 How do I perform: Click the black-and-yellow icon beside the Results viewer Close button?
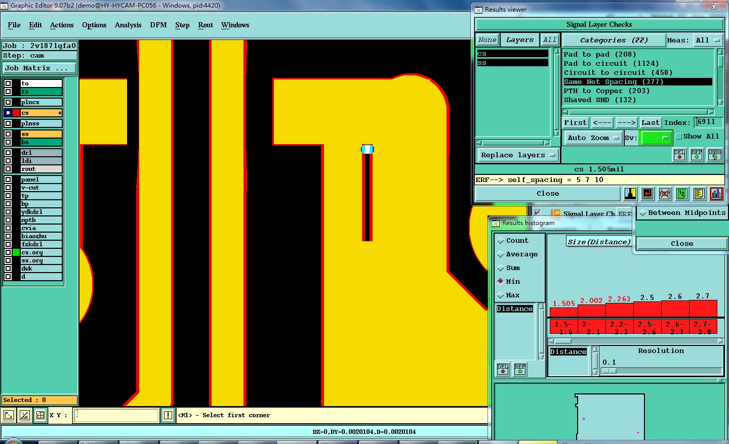630,193
